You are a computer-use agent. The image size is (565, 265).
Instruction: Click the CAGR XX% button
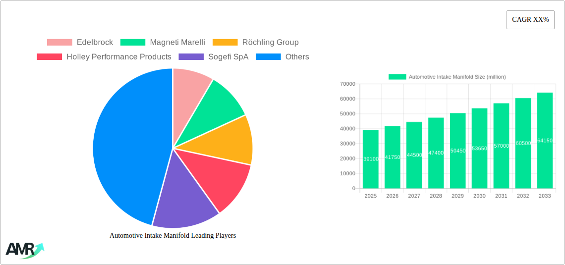[x=530, y=20]
